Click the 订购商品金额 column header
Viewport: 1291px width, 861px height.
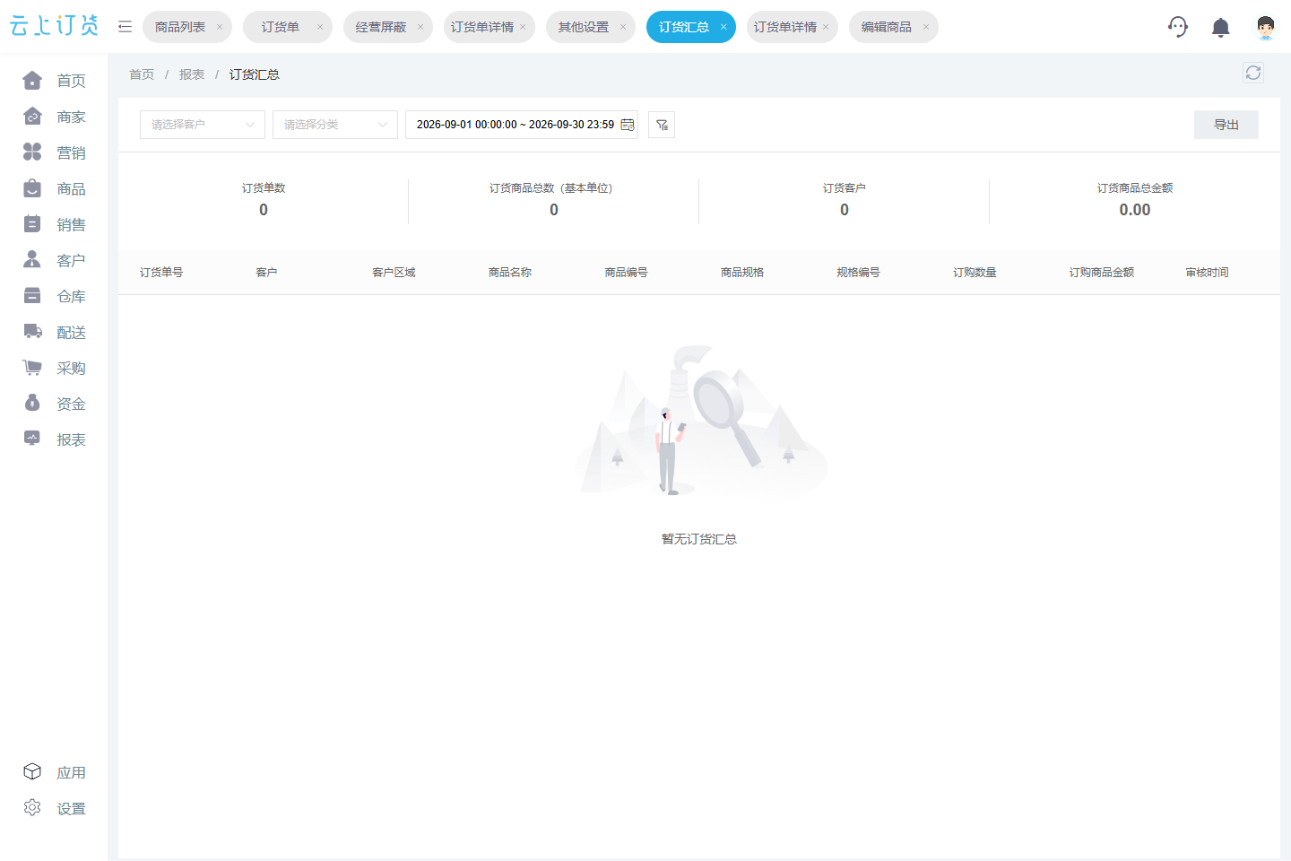[x=1102, y=273]
